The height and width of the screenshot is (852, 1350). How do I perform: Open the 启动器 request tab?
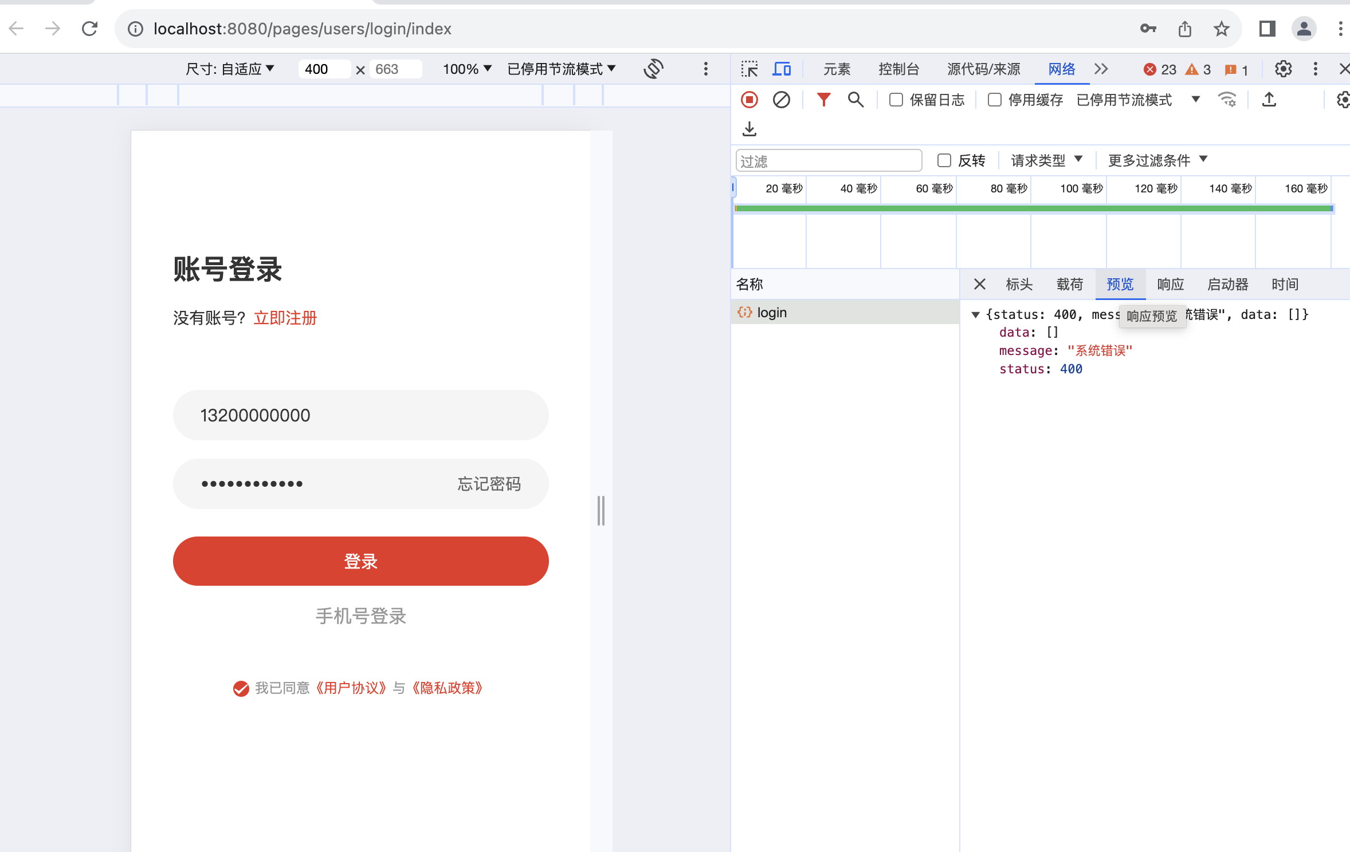click(x=1228, y=285)
